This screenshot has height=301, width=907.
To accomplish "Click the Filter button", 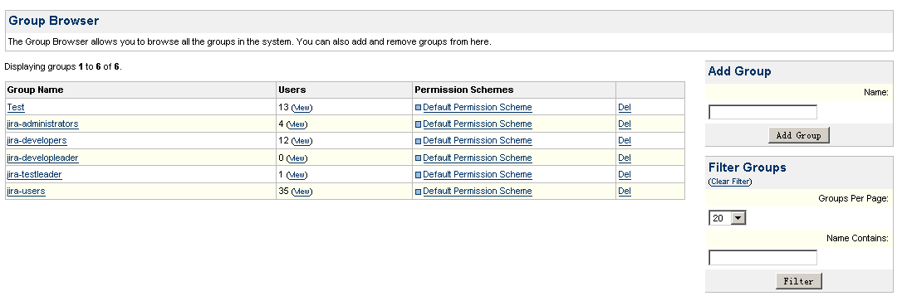I will [798, 281].
